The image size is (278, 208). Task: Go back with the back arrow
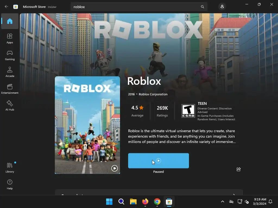(x=7, y=7)
